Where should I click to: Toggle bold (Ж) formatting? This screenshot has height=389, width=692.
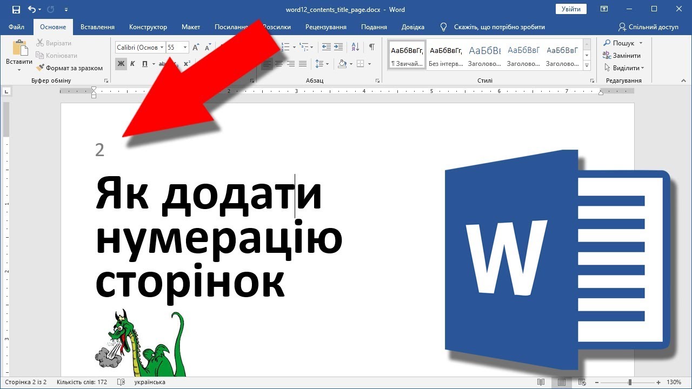click(x=121, y=64)
